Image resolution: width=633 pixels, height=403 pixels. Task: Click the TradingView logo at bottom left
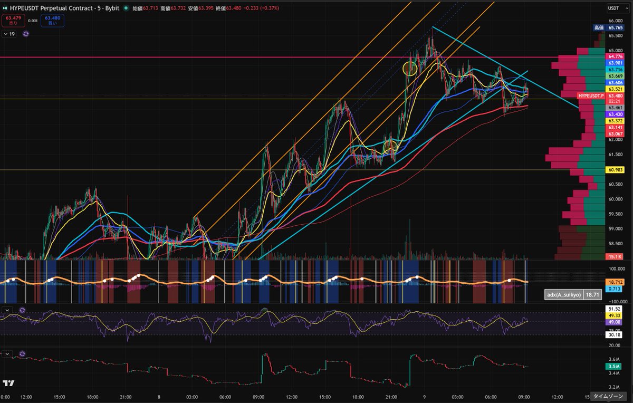(9, 383)
